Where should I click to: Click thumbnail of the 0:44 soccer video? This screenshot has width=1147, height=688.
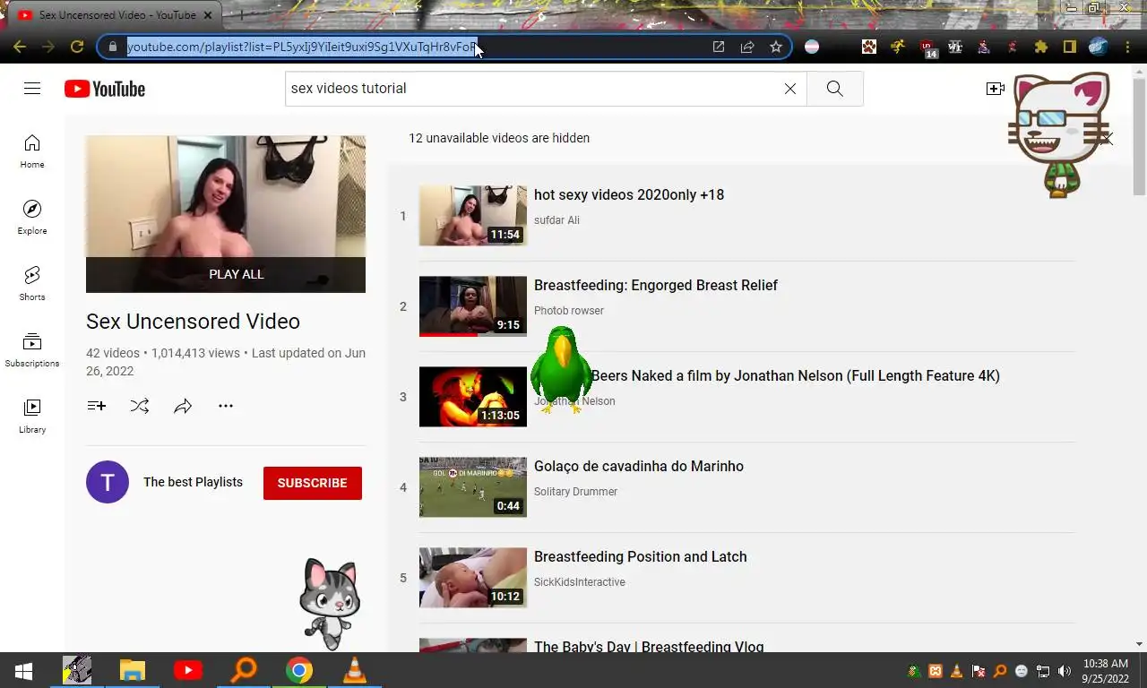tap(473, 487)
